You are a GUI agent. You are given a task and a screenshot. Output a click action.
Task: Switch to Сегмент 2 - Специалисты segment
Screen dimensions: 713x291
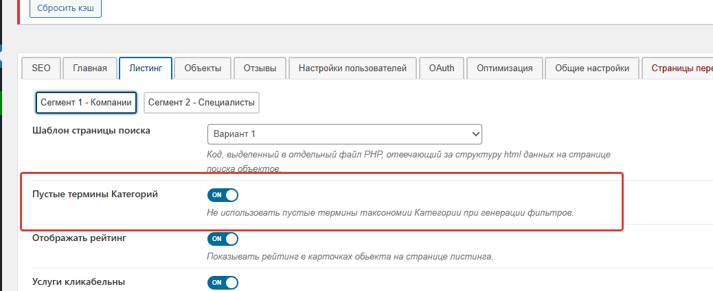pos(201,102)
